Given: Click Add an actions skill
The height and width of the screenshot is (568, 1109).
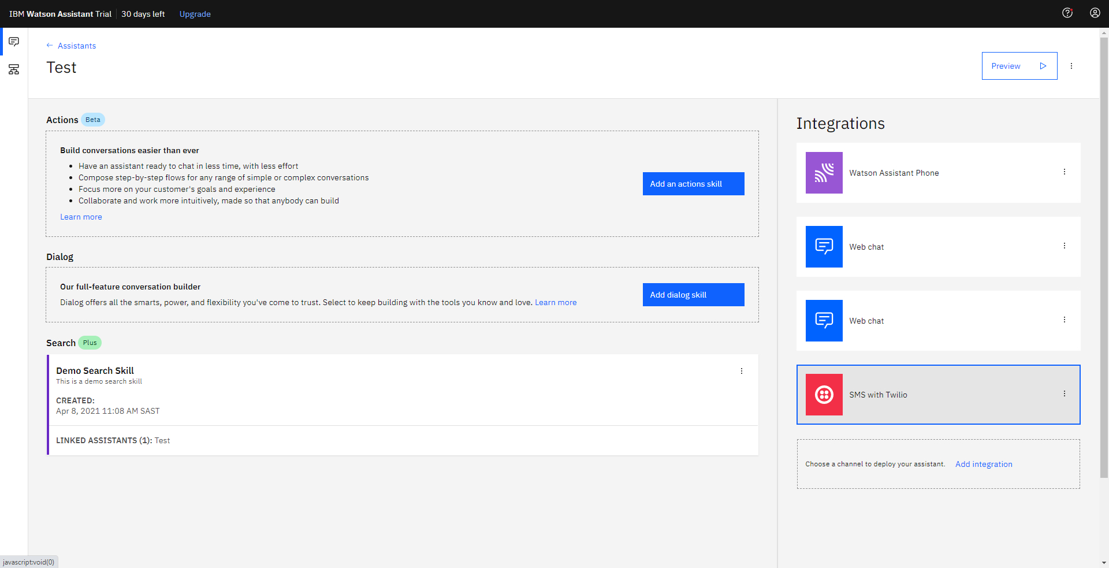Looking at the screenshot, I should (x=693, y=184).
